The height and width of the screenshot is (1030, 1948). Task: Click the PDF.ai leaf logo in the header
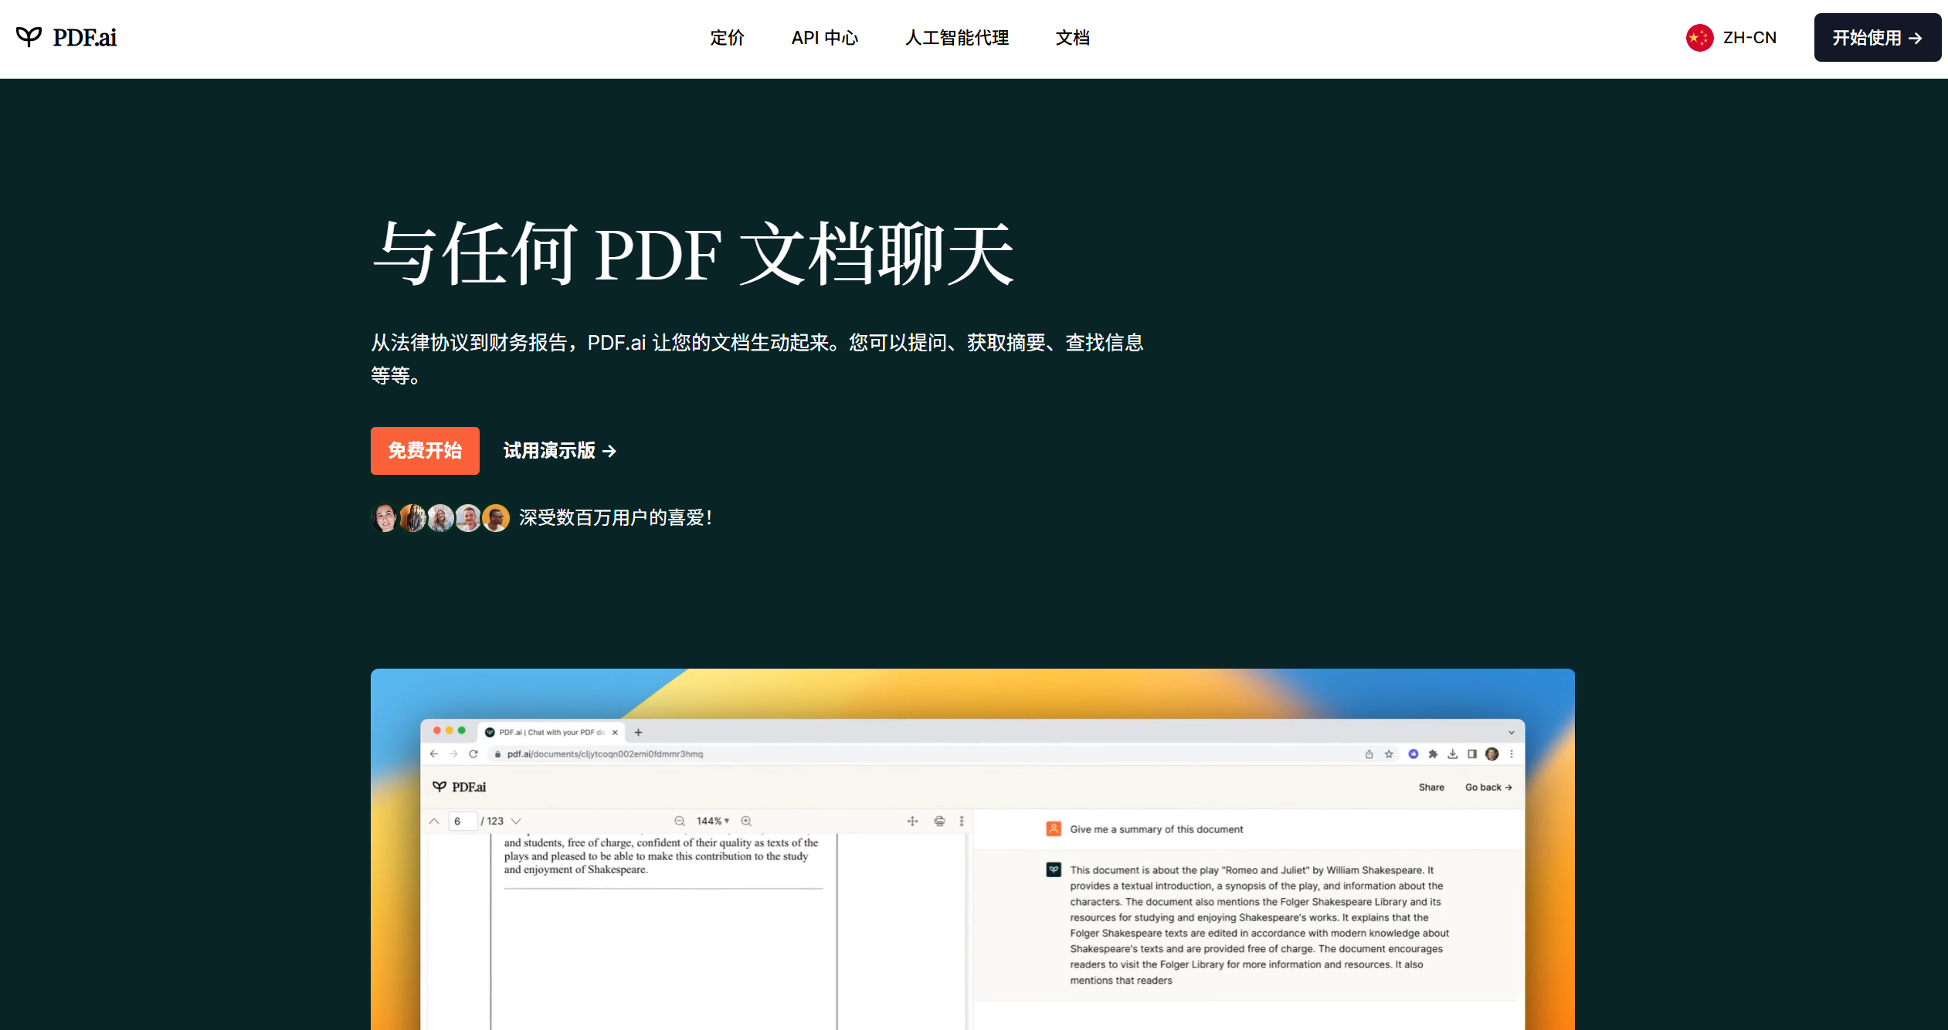coord(29,36)
